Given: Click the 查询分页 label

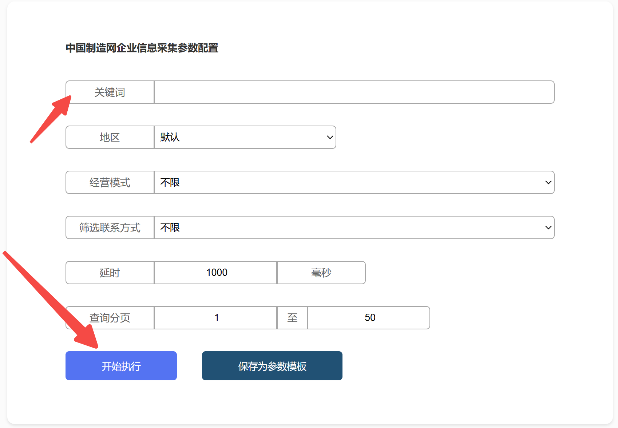Looking at the screenshot, I should point(110,318).
